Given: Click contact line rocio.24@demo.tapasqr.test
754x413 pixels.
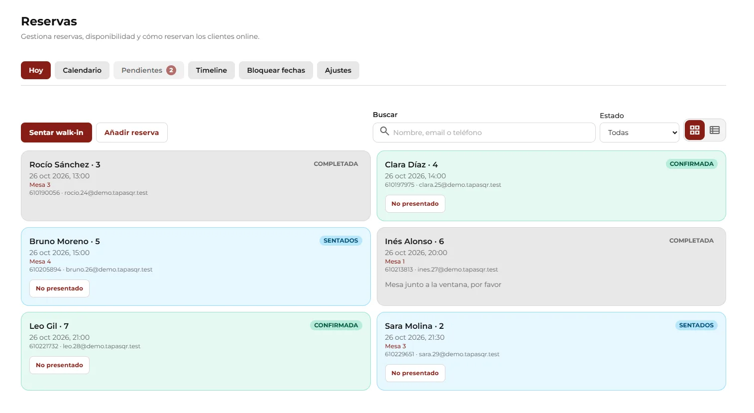Looking at the screenshot, I should [89, 193].
